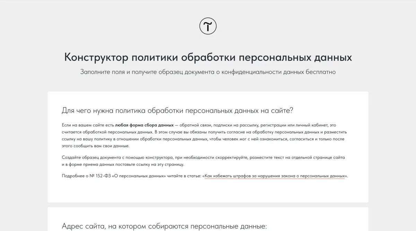Click the Tilda logo icon

(x=208, y=26)
